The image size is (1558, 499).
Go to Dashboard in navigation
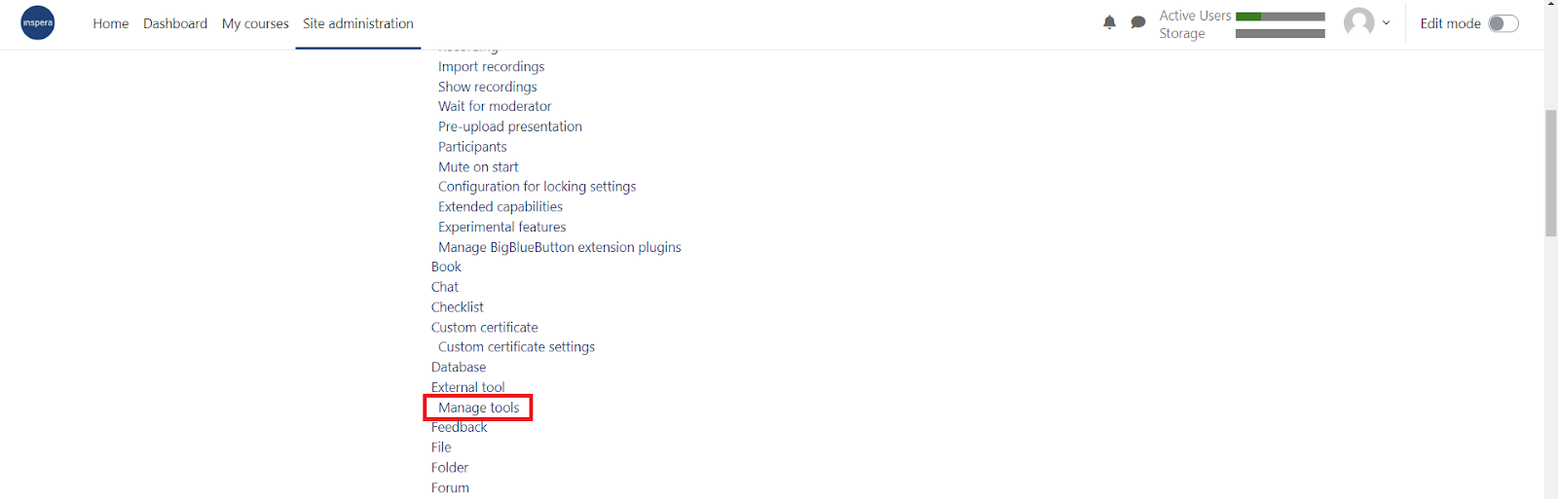click(175, 23)
